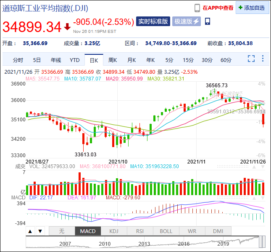The height and width of the screenshot is (252, 271).
Task: Switch to 极速版 fast version
Action: click(187, 21)
